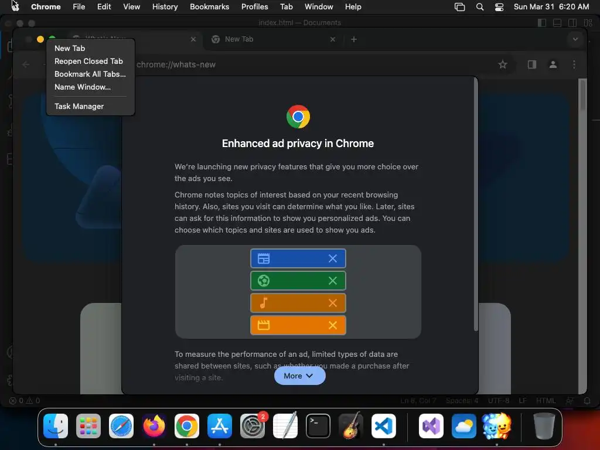The image size is (600, 450).
Task: Bookmark this page with star icon
Action: (x=502, y=64)
